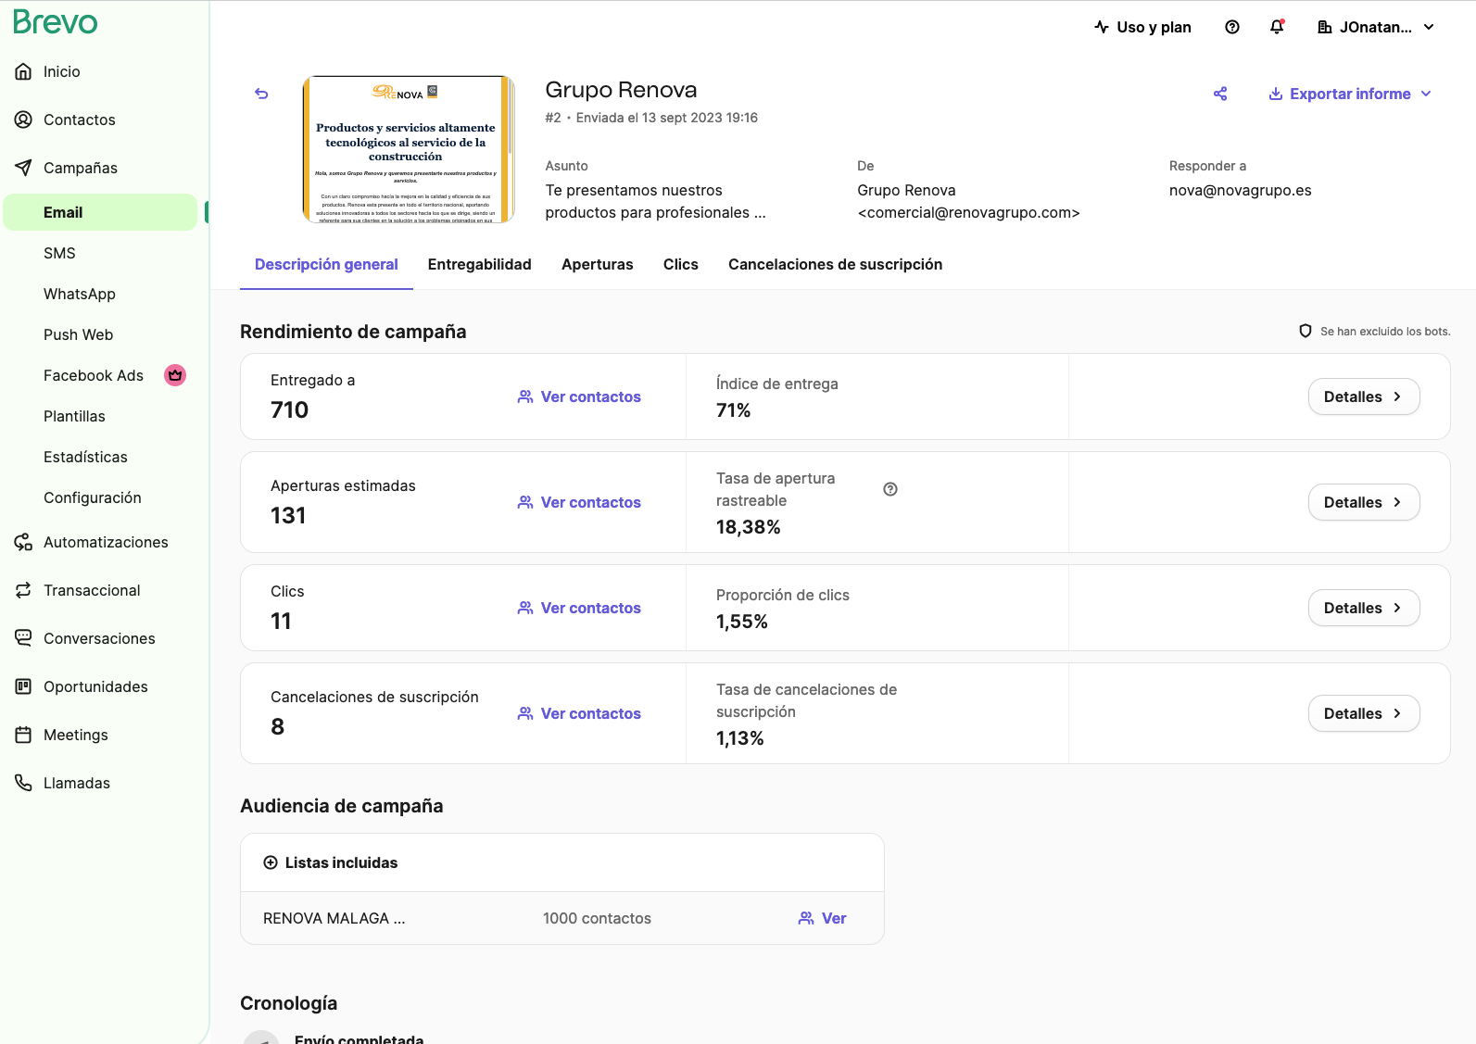This screenshot has height=1044, width=1476.
Task: Open the campaign email preview thumbnail
Action: (x=409, y=149)
